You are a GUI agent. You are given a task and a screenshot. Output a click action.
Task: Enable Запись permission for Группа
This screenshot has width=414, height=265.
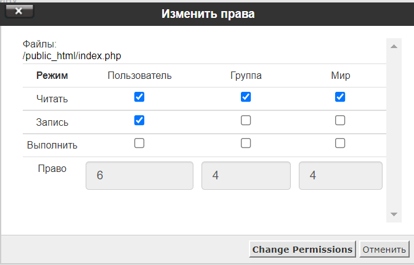coord(246,120)
